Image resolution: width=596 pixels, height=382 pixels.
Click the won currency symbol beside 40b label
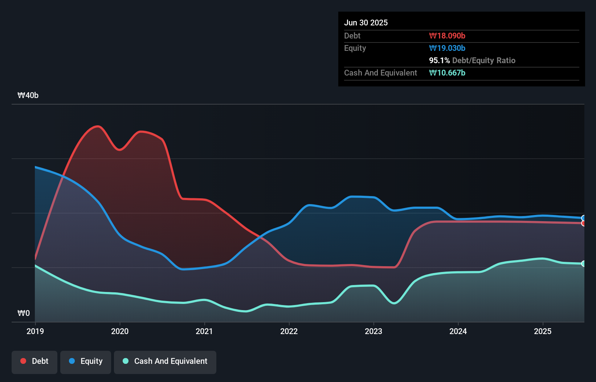coord(22,95)
